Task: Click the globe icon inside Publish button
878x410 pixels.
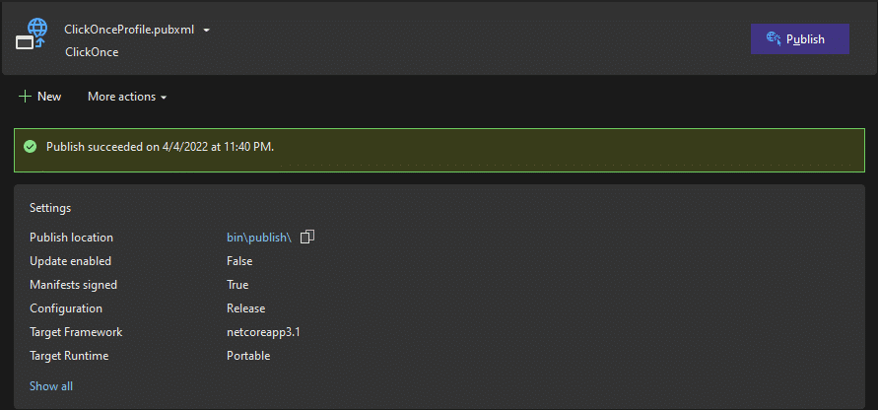Action: click(774, 39)
